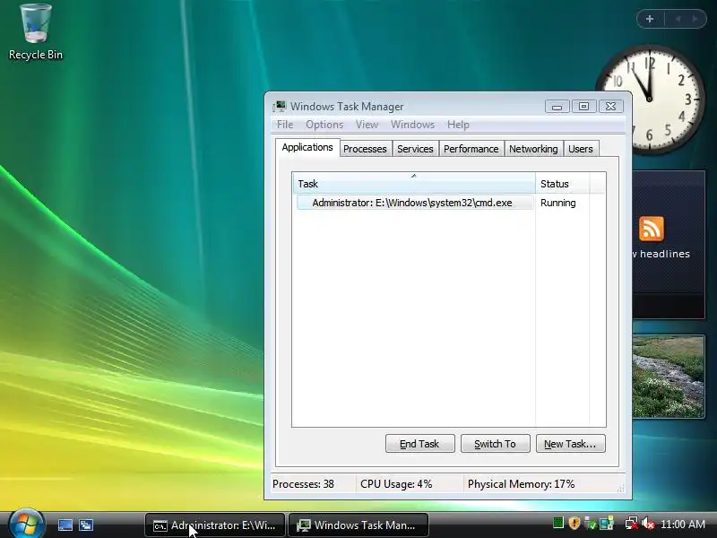This screenshot has width=717, height=538.
Task: Click the view headlines feed text
Action: click(x=661, y=254)
